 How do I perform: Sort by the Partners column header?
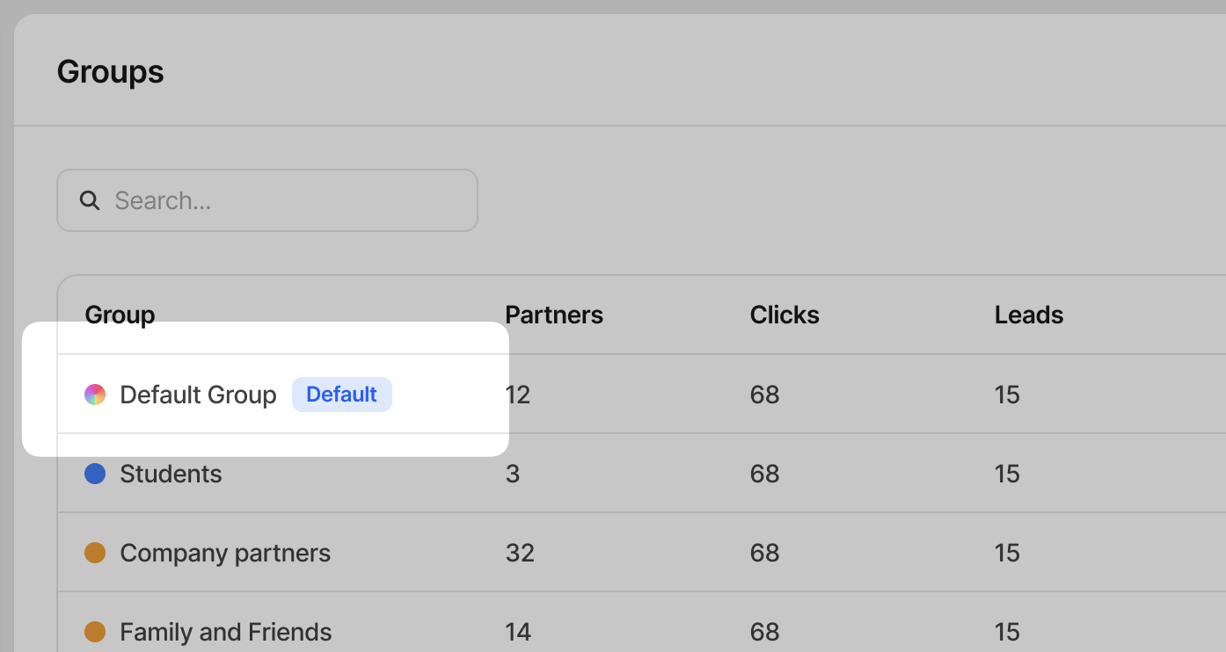[x=554, y=315]
